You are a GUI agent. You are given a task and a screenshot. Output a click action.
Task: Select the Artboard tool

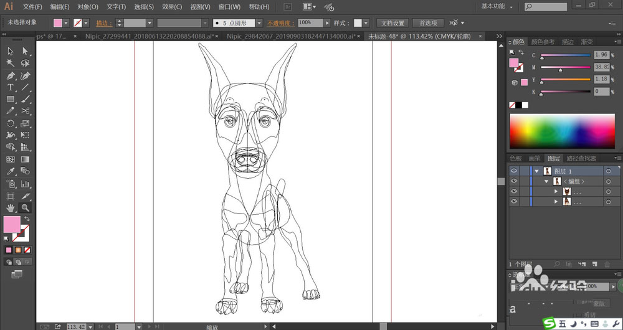pyautogui.click(x=11, y=196)
